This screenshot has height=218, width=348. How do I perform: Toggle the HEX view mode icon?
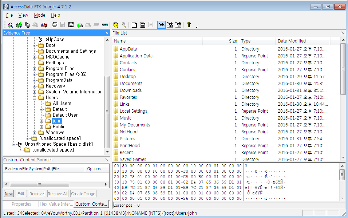178,25
